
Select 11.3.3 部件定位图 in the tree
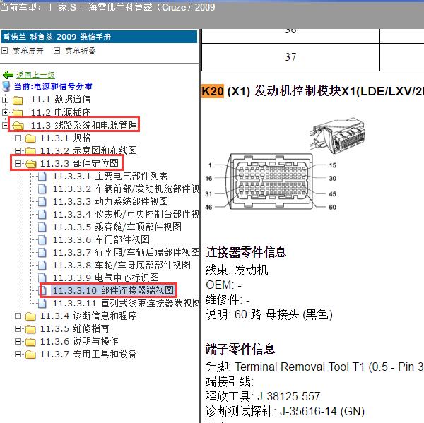79,163
